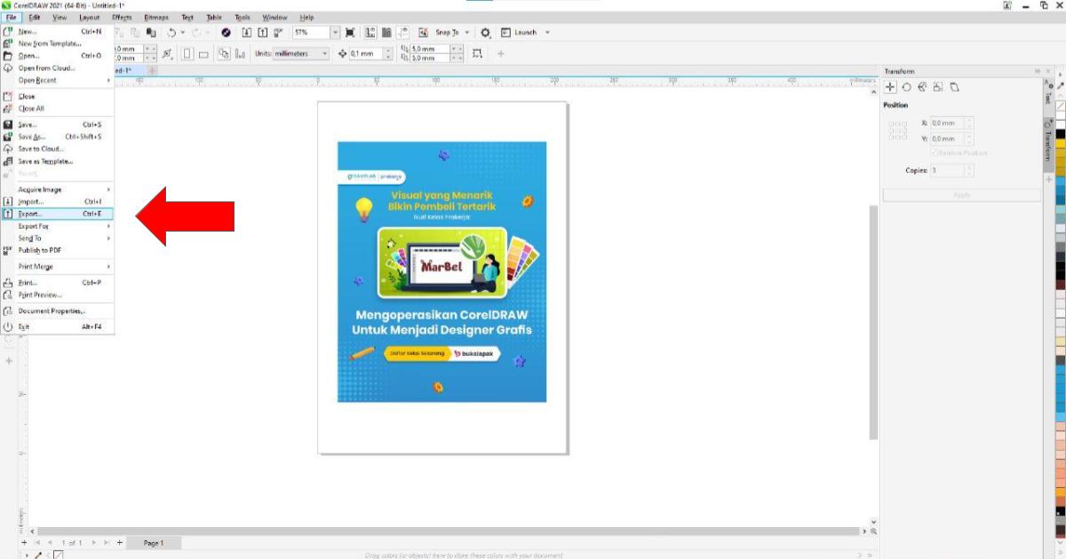Toggle the Relative Position checkbox

coord(935,153)
